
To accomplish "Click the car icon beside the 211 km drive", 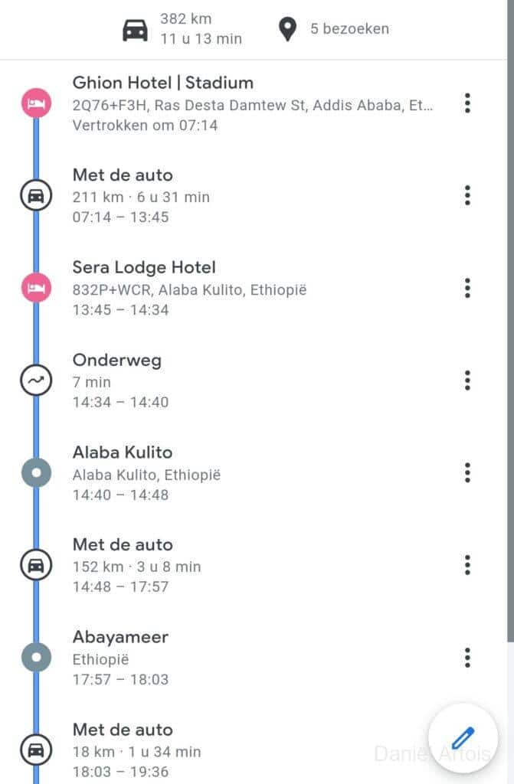I will coord(36,196).
